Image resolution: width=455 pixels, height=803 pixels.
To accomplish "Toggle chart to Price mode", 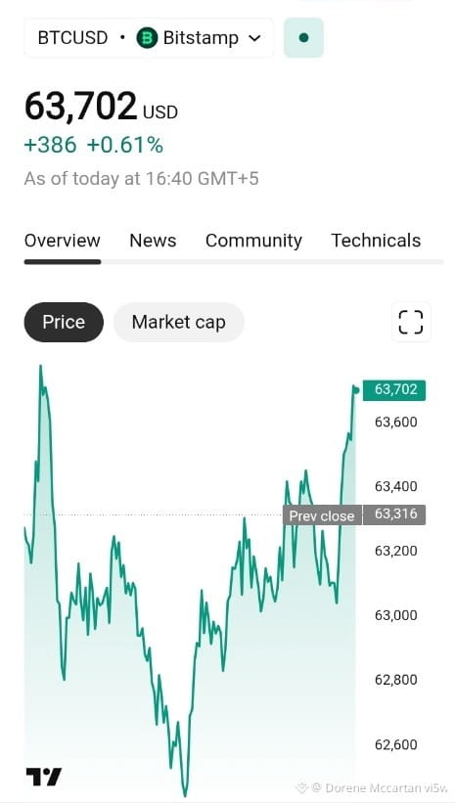I will pyautogui.click(x=64, y=322).
